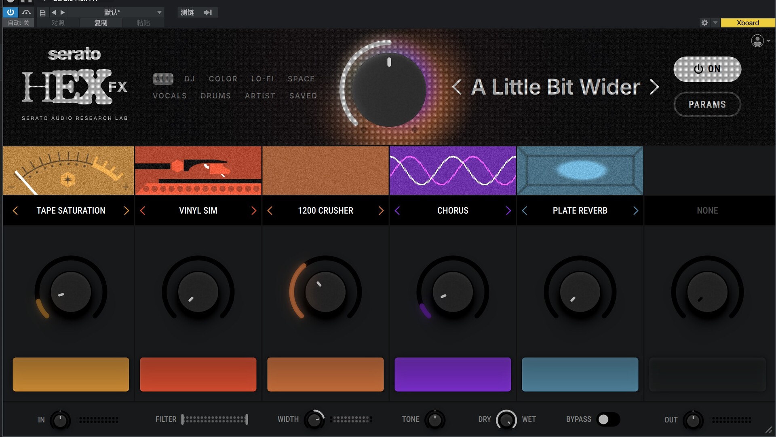Open the TAPE SATURATION effect selector
The height and width of the screenshot is (437, 776).
coord(71,210)
